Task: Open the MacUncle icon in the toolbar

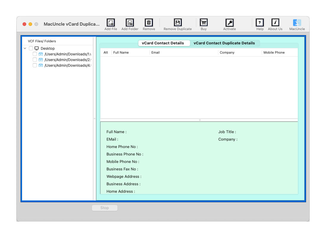Action: click(297, 22)
